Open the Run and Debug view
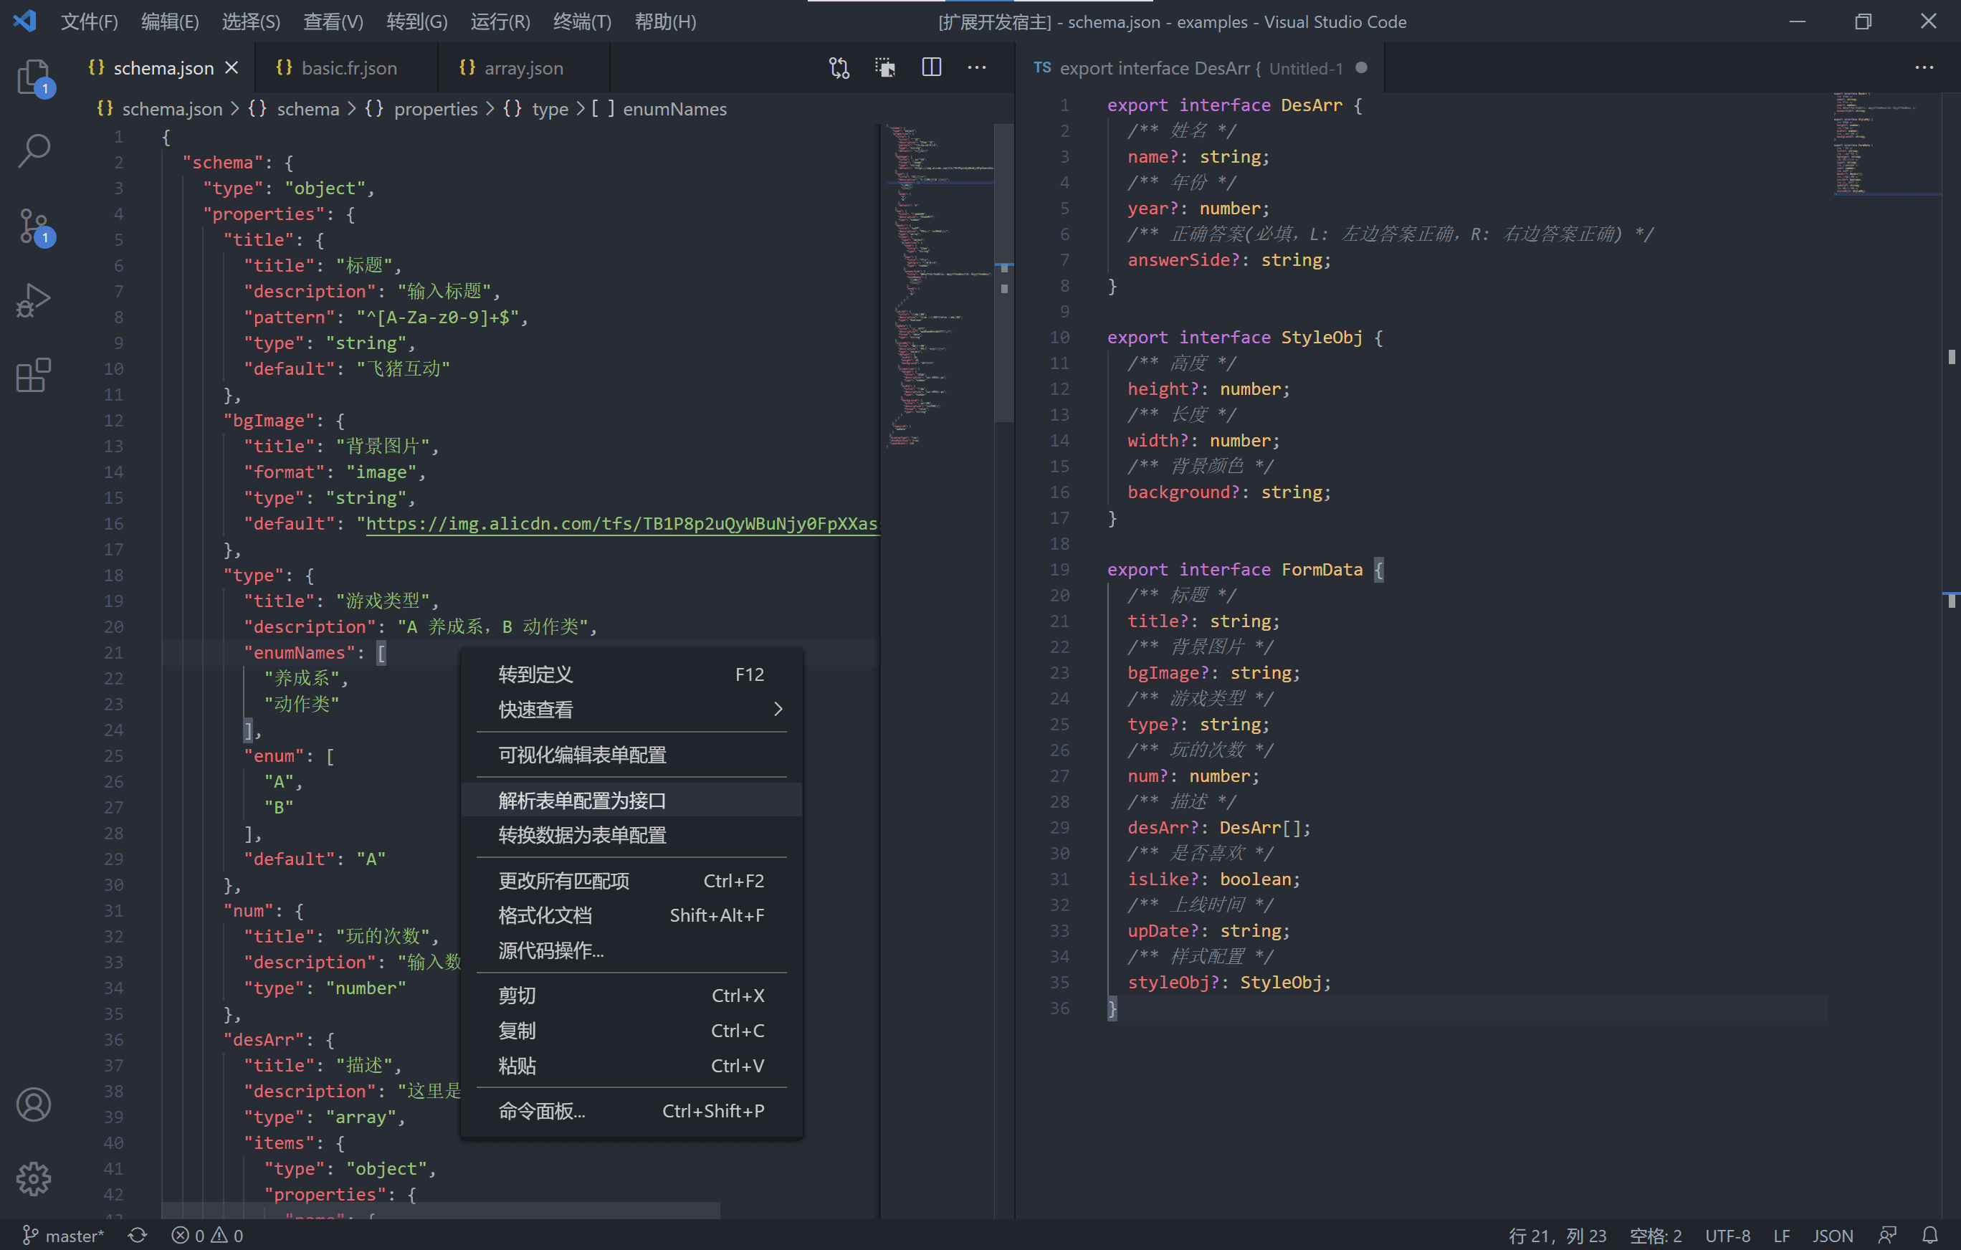The width and height of the screenshot is (1961, 1250). (34, 300)
